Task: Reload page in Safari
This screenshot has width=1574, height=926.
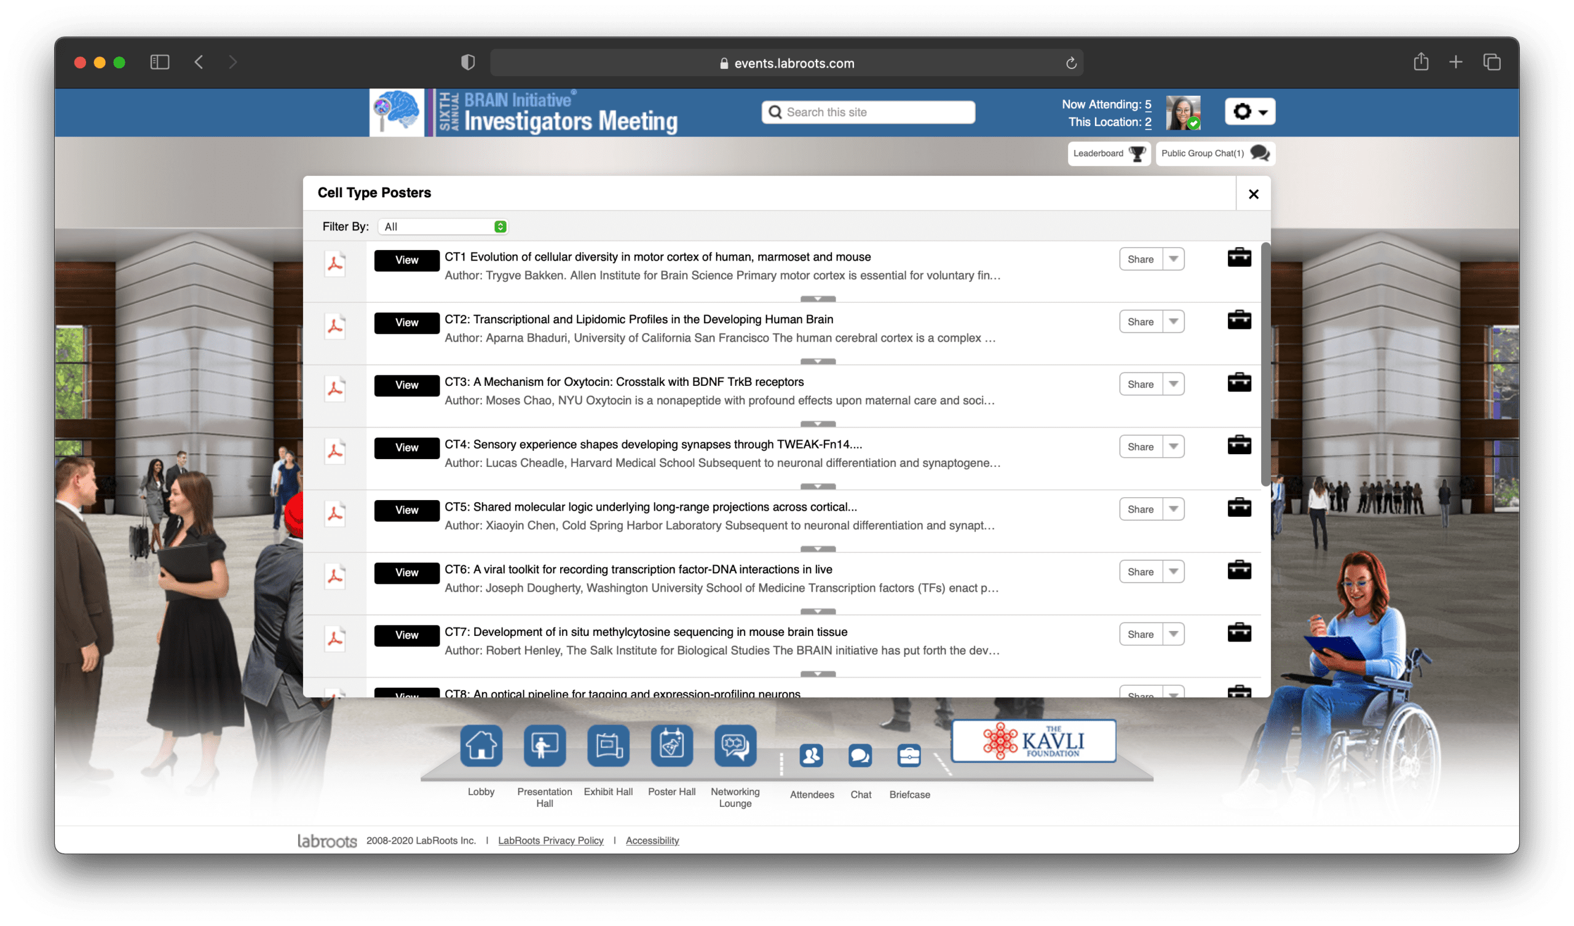Action: coord(1071,63)
